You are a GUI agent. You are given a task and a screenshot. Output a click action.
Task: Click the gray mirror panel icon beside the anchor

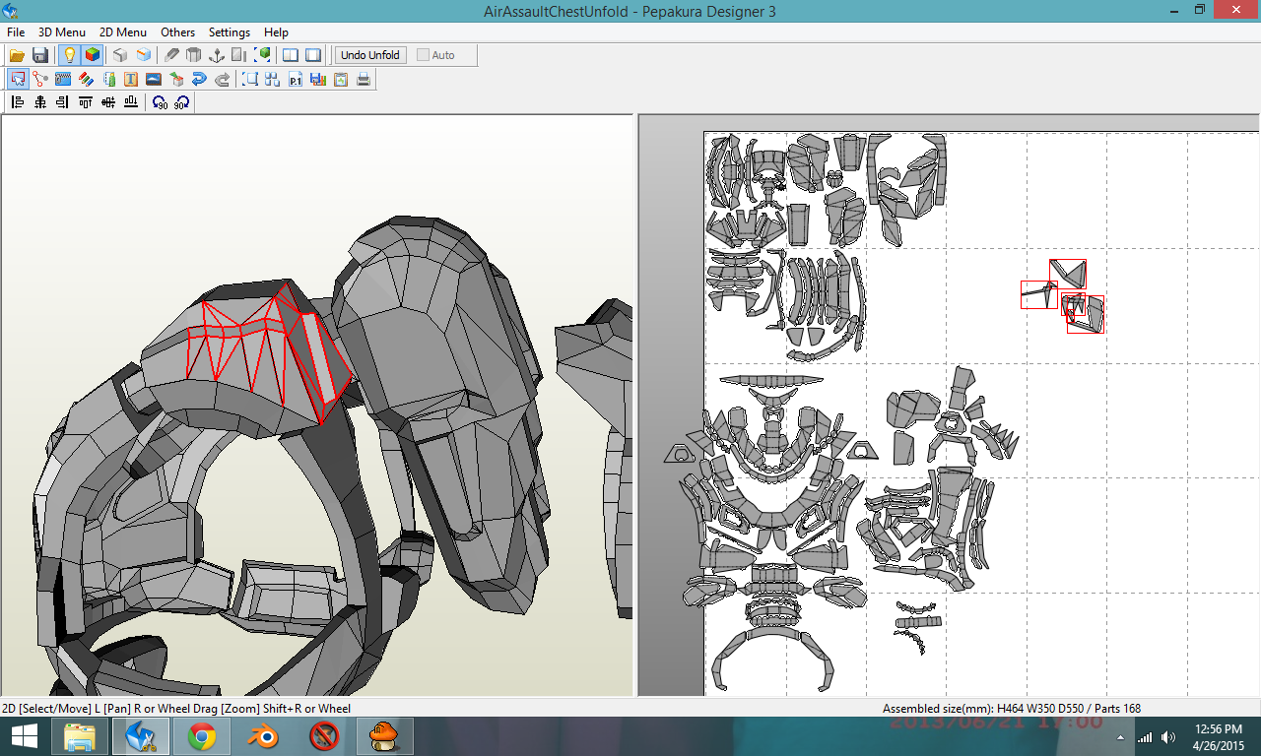[x=239, y=55]
